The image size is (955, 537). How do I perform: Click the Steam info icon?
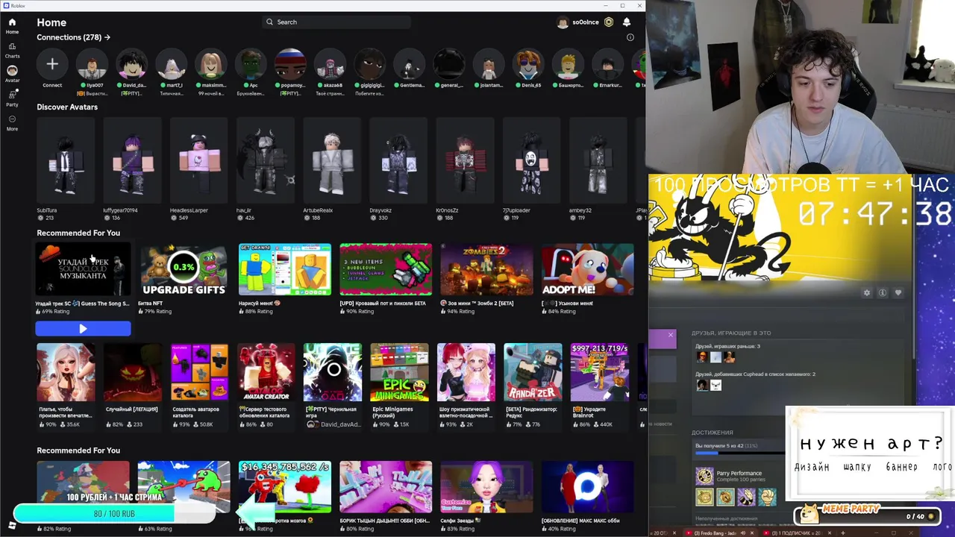(x=883, y=293)
